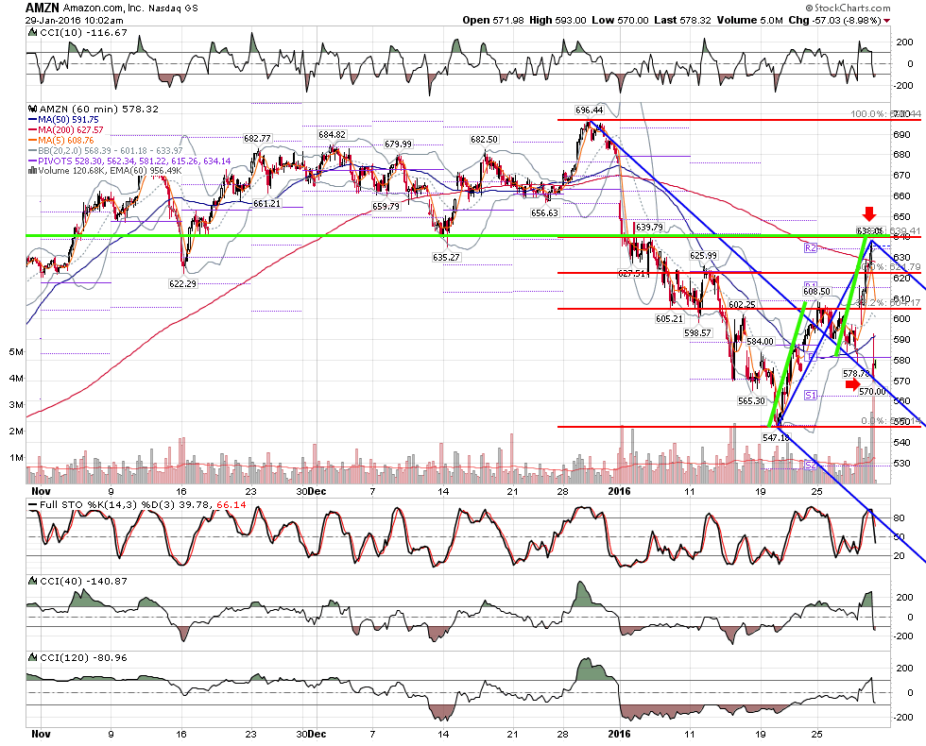This screenshot has height=746, width=926.
Task: Select the R2 pivot label
Action: tap(811, 248)
